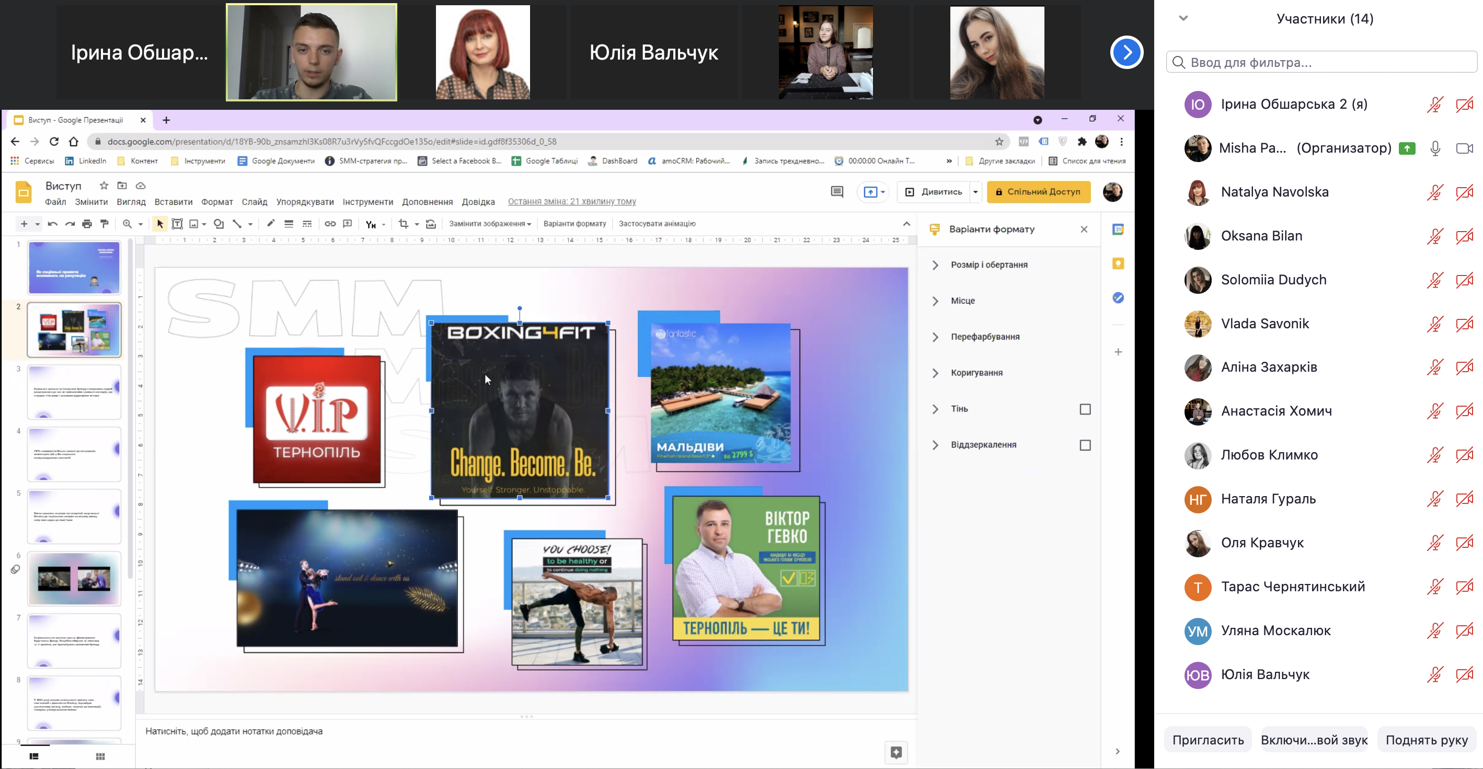The width and height of the screenshot is (1483, 769).
Task: Select the arrow cursor tool
Action: click(x=160, y=224)
